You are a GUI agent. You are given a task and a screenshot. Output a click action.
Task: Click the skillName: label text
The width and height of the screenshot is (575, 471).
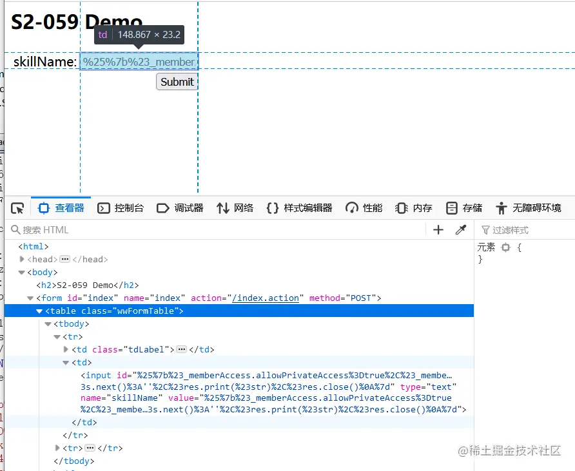tap(44, 62)
